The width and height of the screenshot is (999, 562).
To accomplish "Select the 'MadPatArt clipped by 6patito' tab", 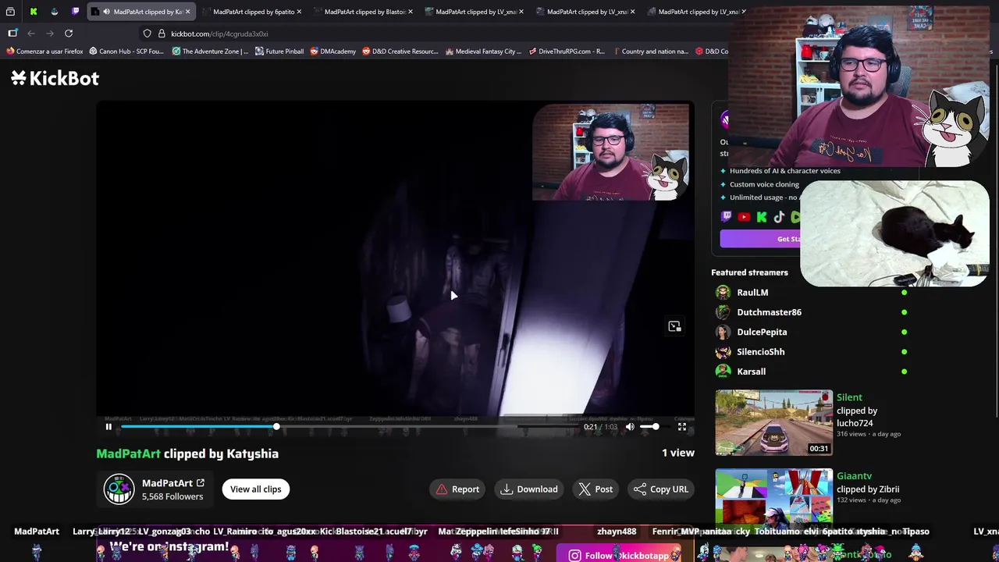I will pyautogui.click(x=253, y=12).
